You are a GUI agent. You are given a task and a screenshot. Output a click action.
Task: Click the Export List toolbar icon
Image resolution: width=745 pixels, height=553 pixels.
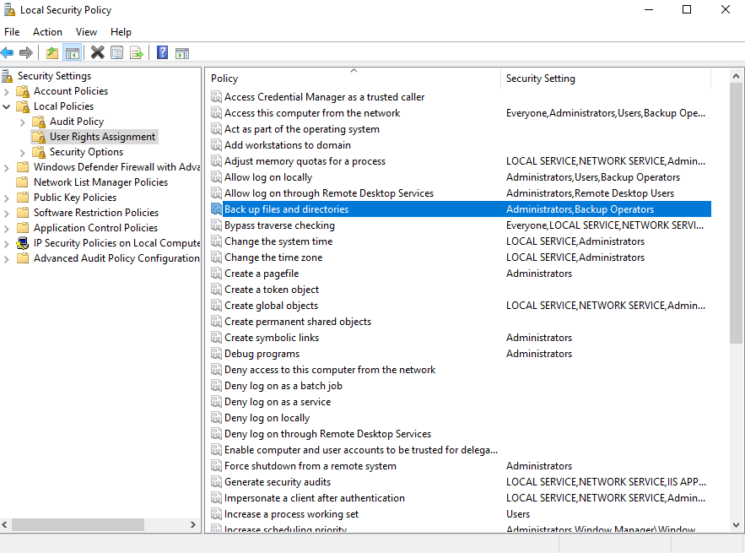pos(136,52)
